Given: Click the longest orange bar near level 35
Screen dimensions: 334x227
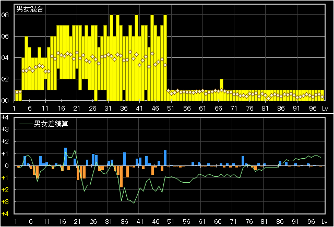Looking at the screenshot, I should [122, 176].
